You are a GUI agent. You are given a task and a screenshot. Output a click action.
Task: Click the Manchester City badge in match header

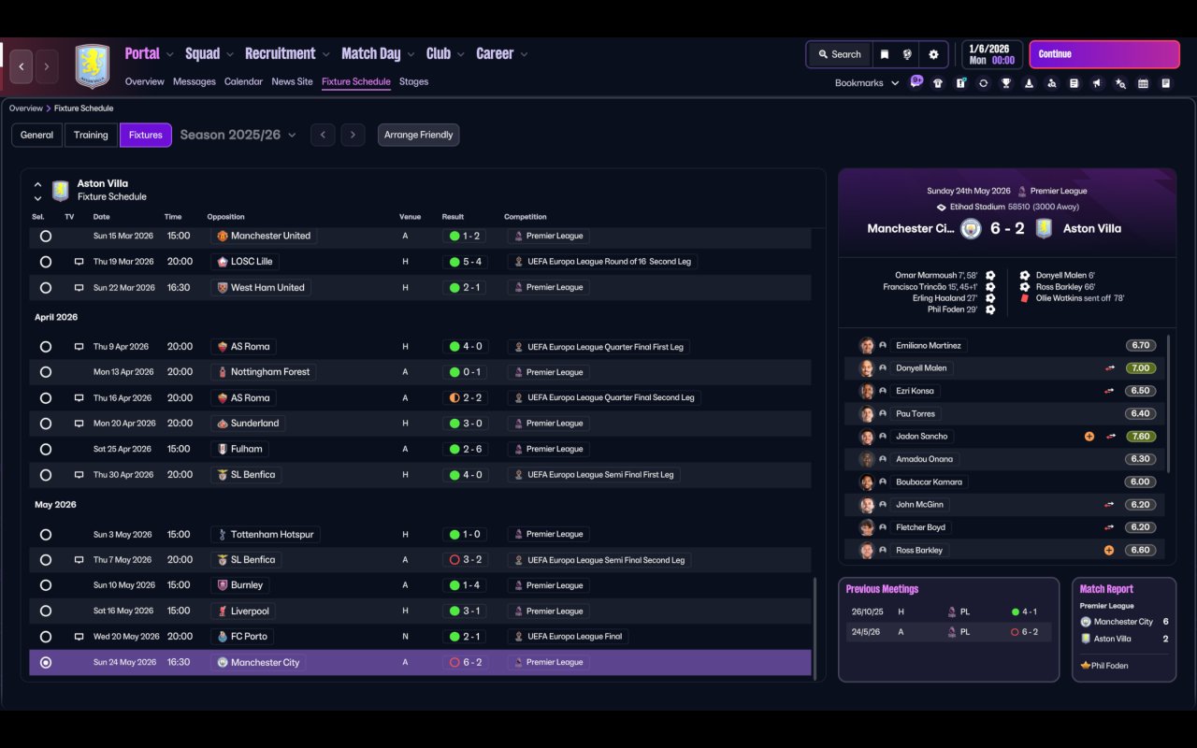pos(972,228)
